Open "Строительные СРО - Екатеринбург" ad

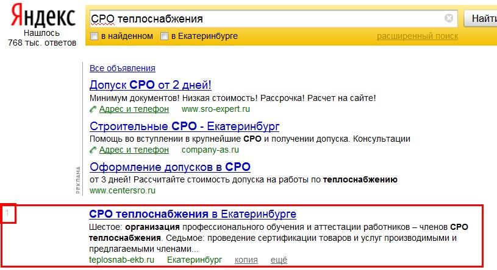point(184,126)
